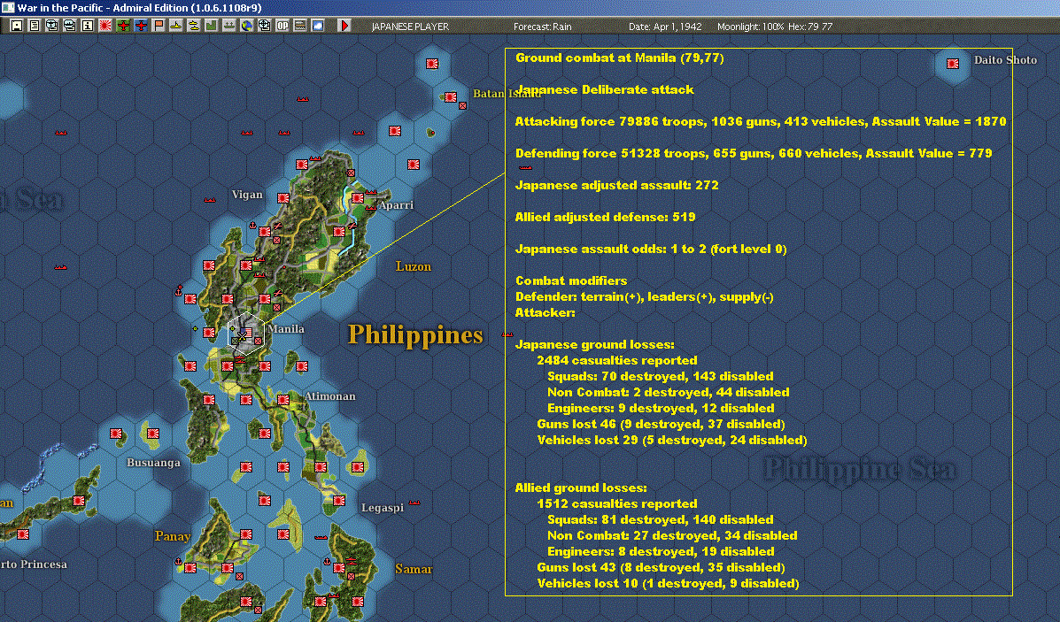Click the Luzon island label
Viewport: 1060px width, 622px height.
413,267
